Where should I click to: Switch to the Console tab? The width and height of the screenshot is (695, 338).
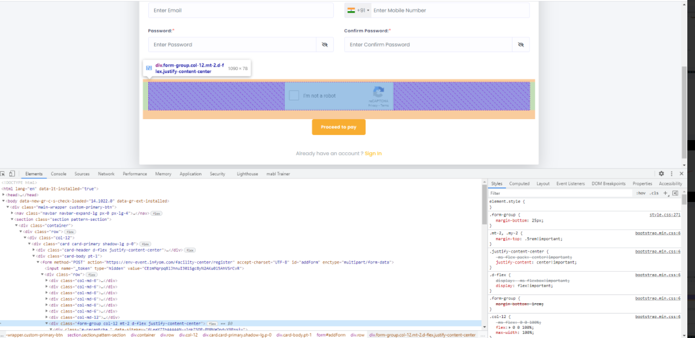point(58,174)
